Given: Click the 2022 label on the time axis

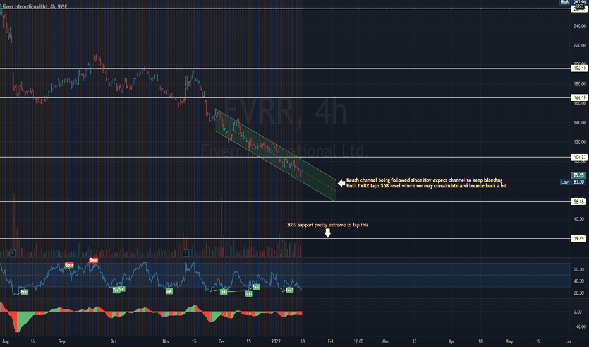Looking at the screenshot, I should [x=276, y=341].
